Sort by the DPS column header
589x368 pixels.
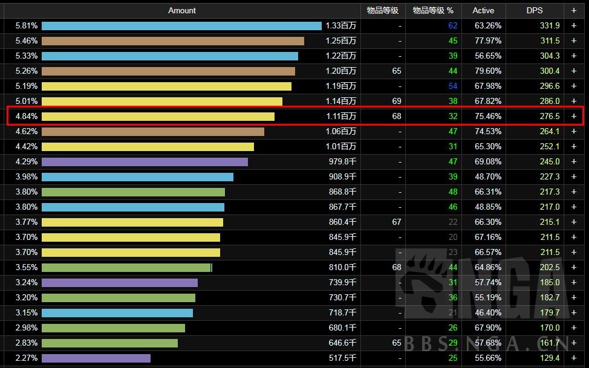point(534,10)
